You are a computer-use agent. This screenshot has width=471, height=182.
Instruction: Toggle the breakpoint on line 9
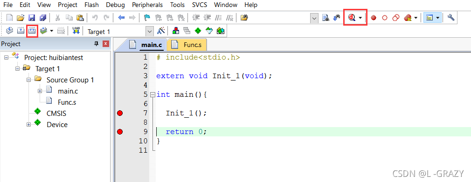pos(120,132)
